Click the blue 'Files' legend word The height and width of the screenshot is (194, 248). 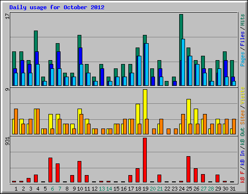[242, 39]
